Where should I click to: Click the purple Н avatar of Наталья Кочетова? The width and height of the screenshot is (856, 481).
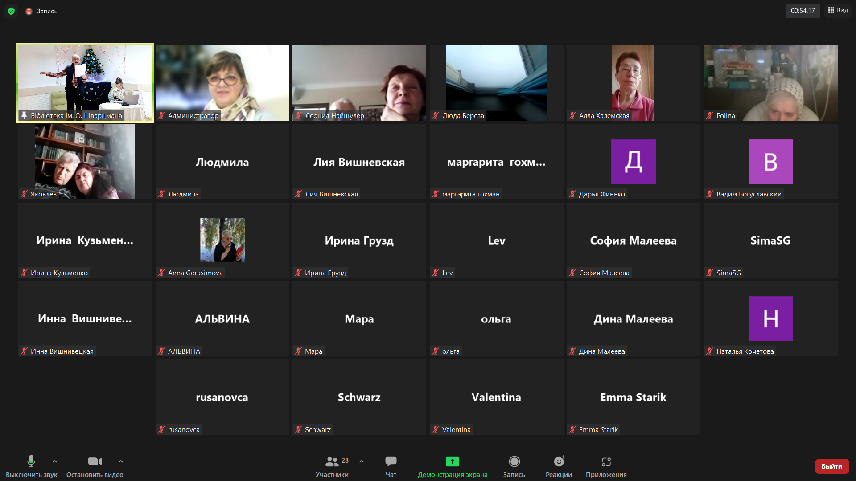[x=771, y=318]
